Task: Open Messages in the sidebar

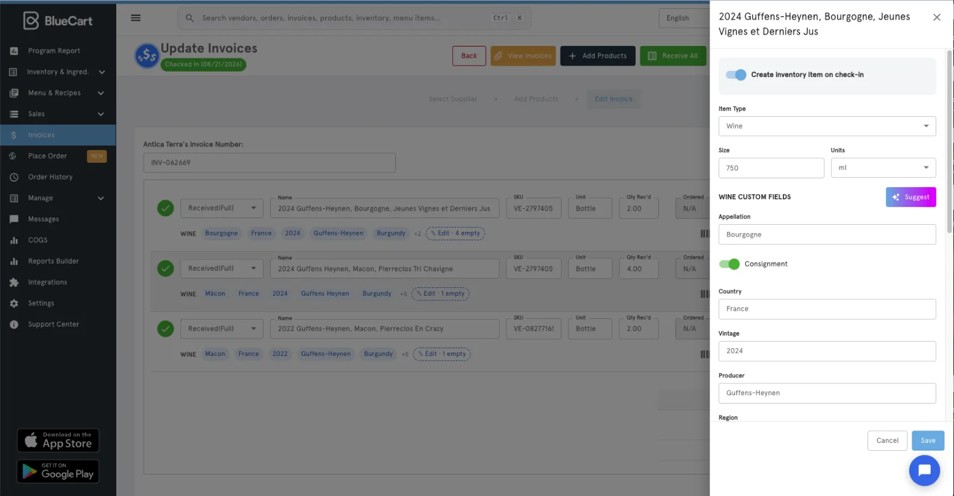Action: (44, 219)
